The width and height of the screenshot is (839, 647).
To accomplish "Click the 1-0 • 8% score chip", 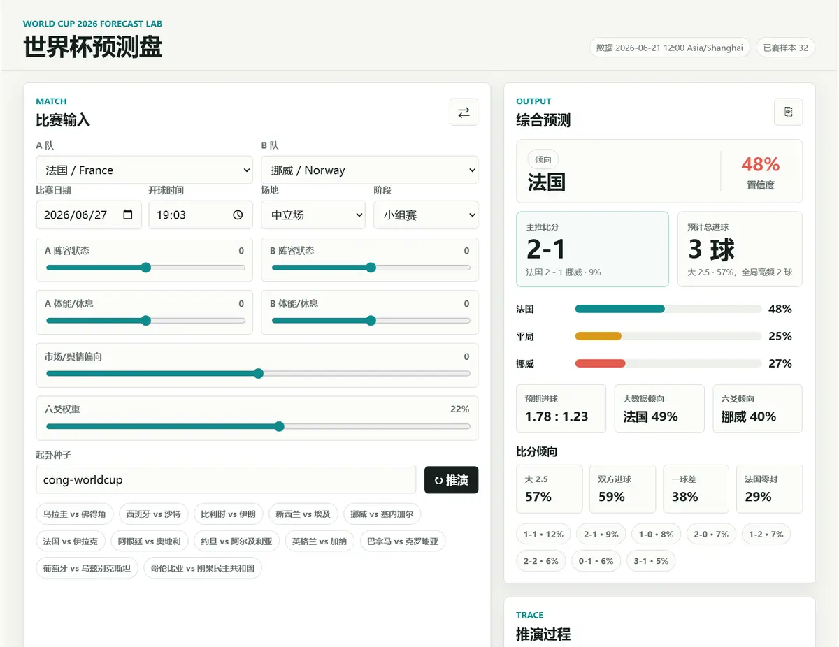I will coord(657,535).
